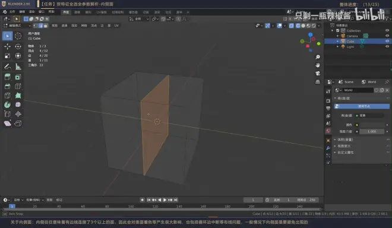Expand the Light tree item
The image size is (392, 228).
[338, 47]
